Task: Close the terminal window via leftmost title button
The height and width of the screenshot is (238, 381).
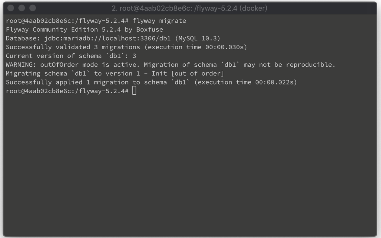Action: point(11,8)
